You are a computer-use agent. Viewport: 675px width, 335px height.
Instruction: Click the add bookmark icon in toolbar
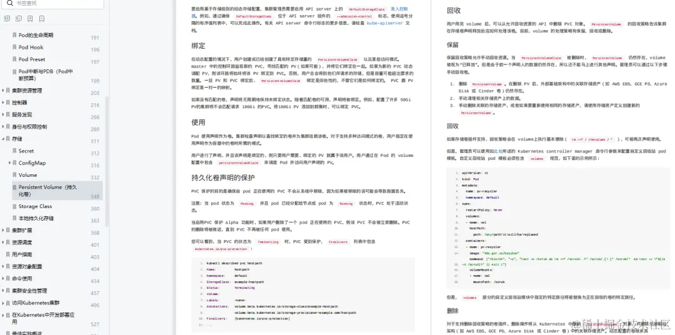(30, 19)
